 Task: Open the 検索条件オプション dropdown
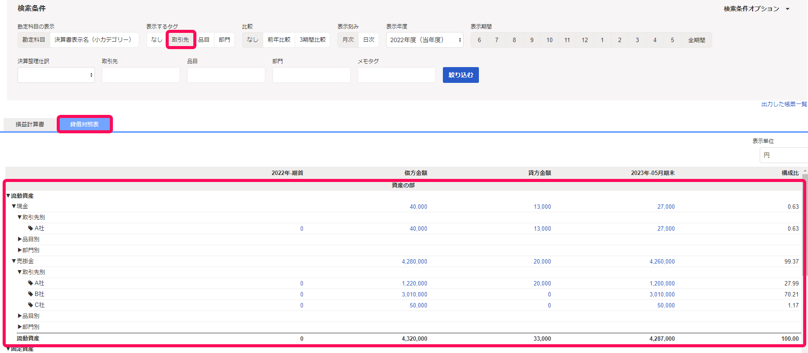click(x=757, y=9)
